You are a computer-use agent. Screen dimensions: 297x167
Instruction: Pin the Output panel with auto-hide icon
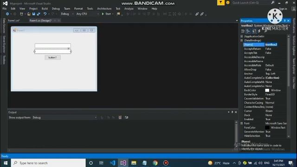click(x=232, y=112)
